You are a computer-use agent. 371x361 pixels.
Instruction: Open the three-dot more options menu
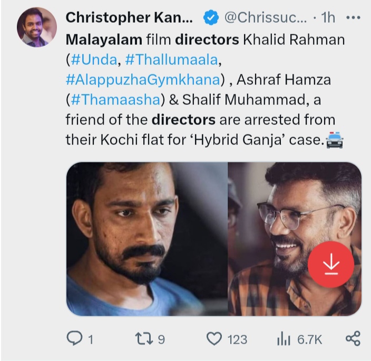click(353, 17)
